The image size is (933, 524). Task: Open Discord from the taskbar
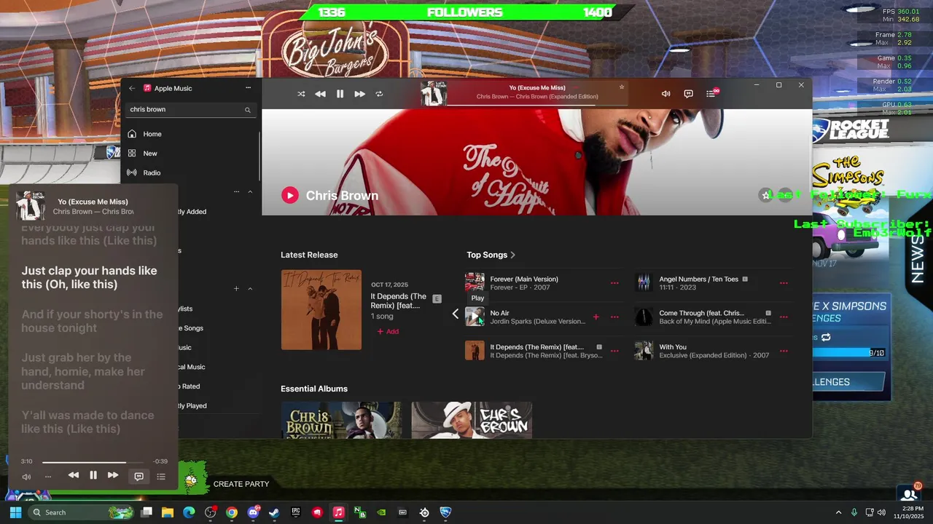[x=253, y=512]
